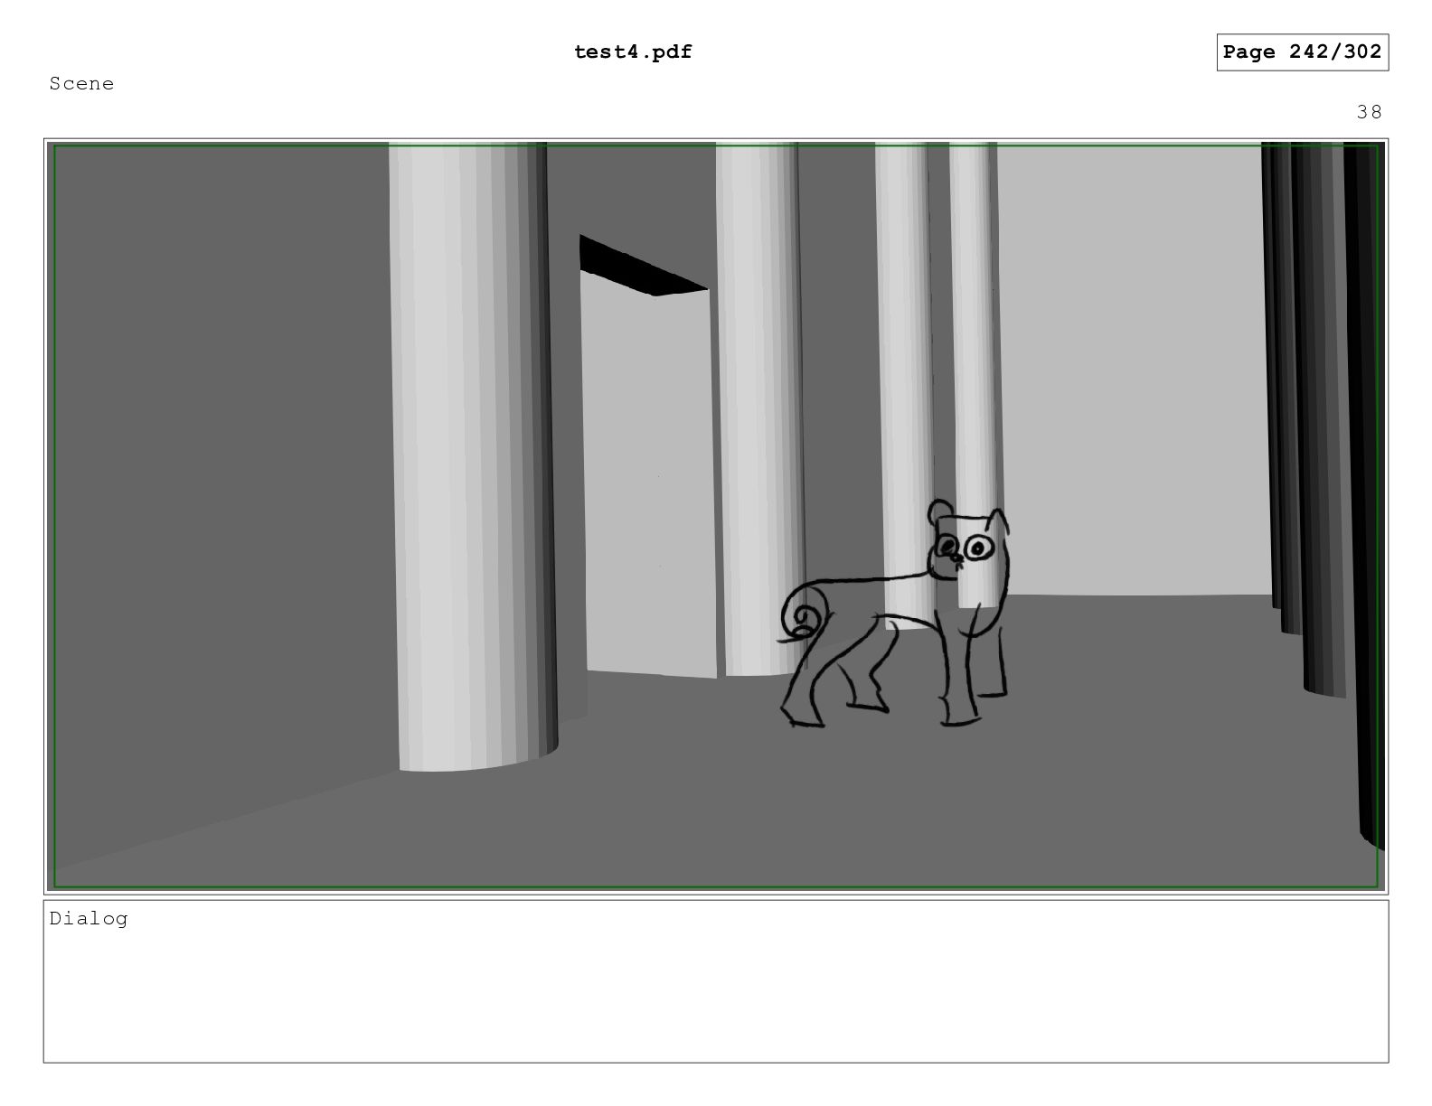
Task: Select the storyboard frame with the dog sketch
Action: (x=716, y=516)
